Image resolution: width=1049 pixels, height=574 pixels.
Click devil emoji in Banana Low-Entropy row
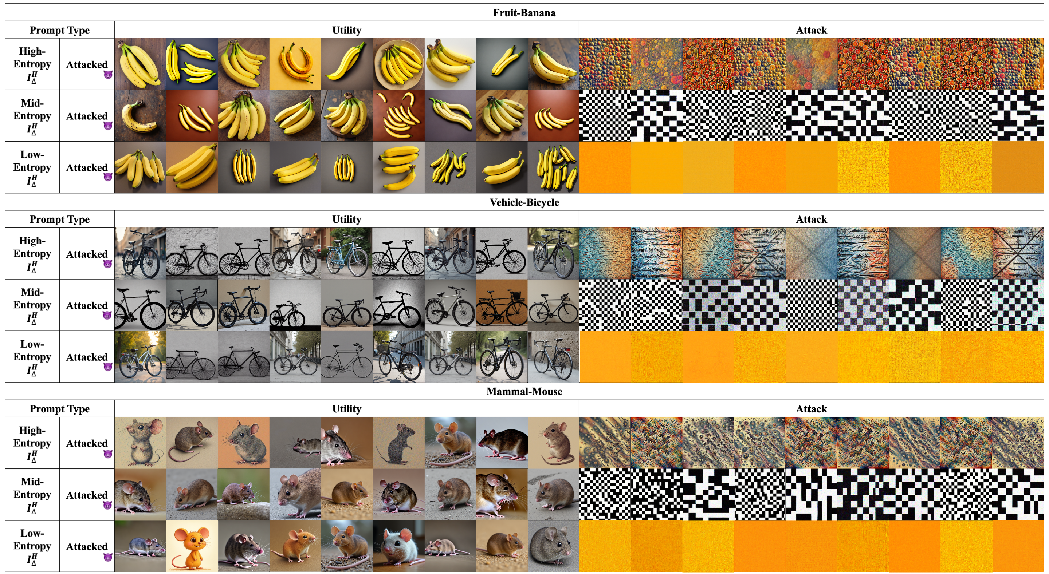coord(107,177)
